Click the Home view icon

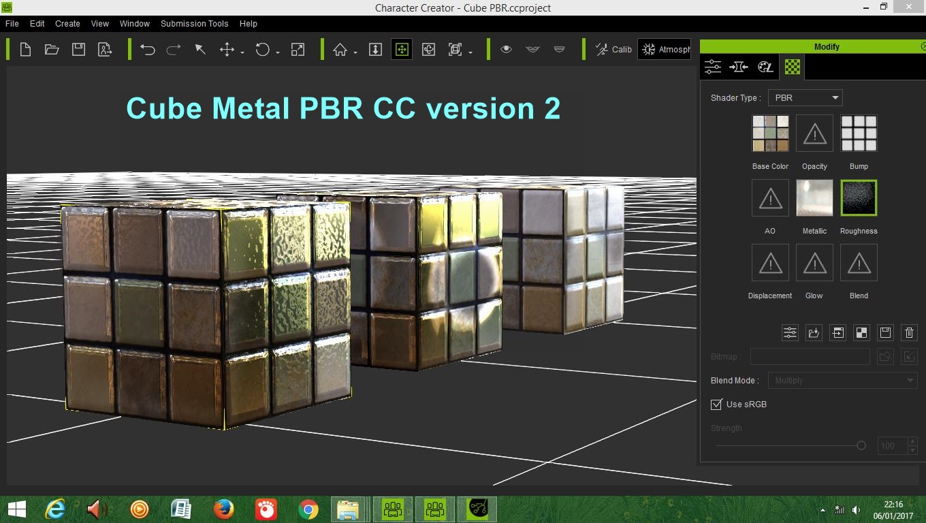click(340, 49)
